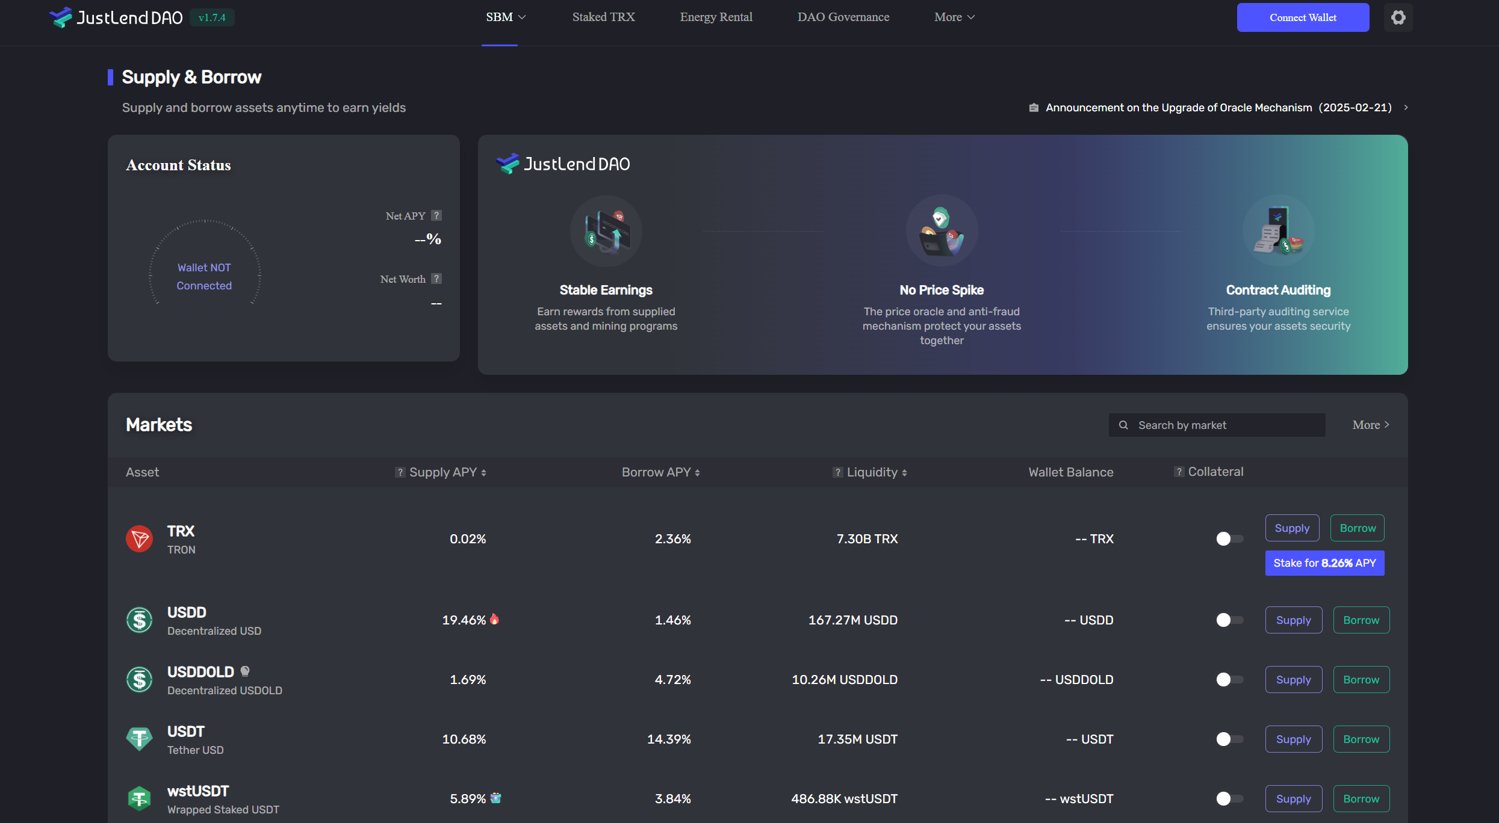Viewport: 1499px width, 823px height.
Task: Click Borrow button for wstUSDT
Action: pos(1361,798)
